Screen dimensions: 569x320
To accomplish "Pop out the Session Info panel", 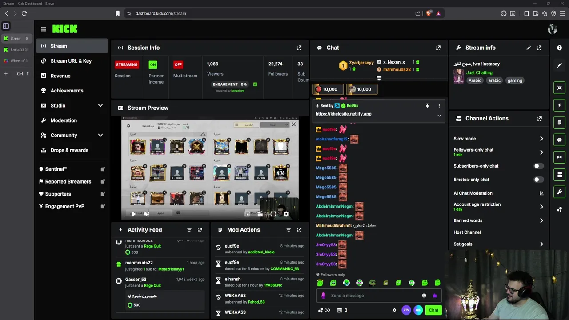I will click(299, 48).
